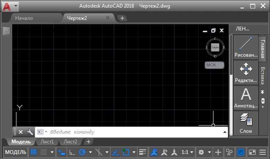Click the ribbon palette vertical scrollbar
The image size is (270, 159).
tap(231, 55)
